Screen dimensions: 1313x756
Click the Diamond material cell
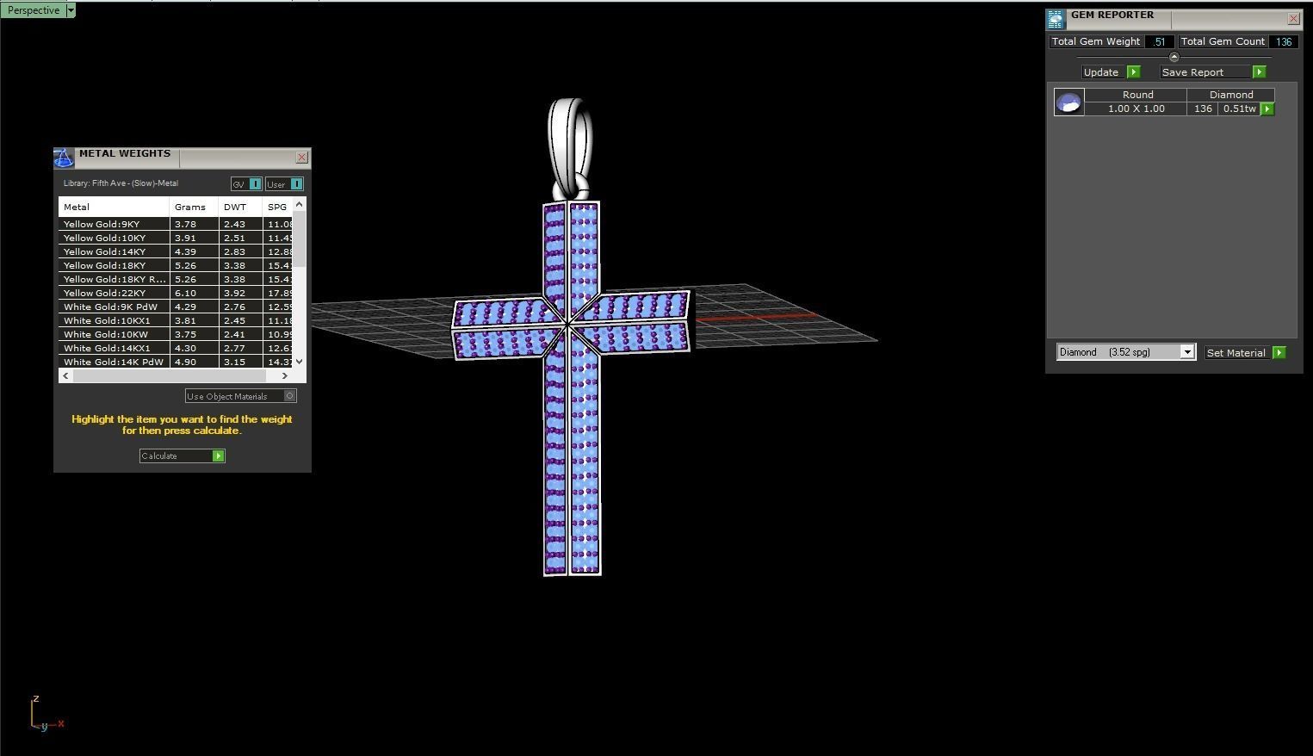1231,95
